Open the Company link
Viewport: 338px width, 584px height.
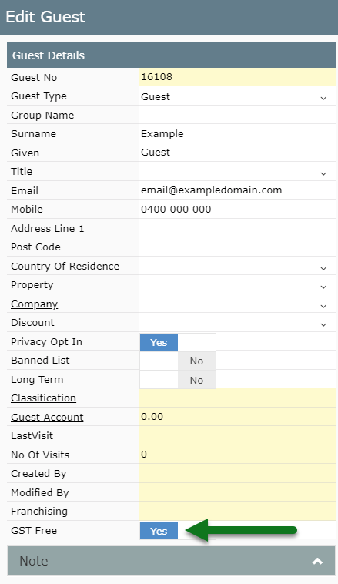tap(34, 304)
